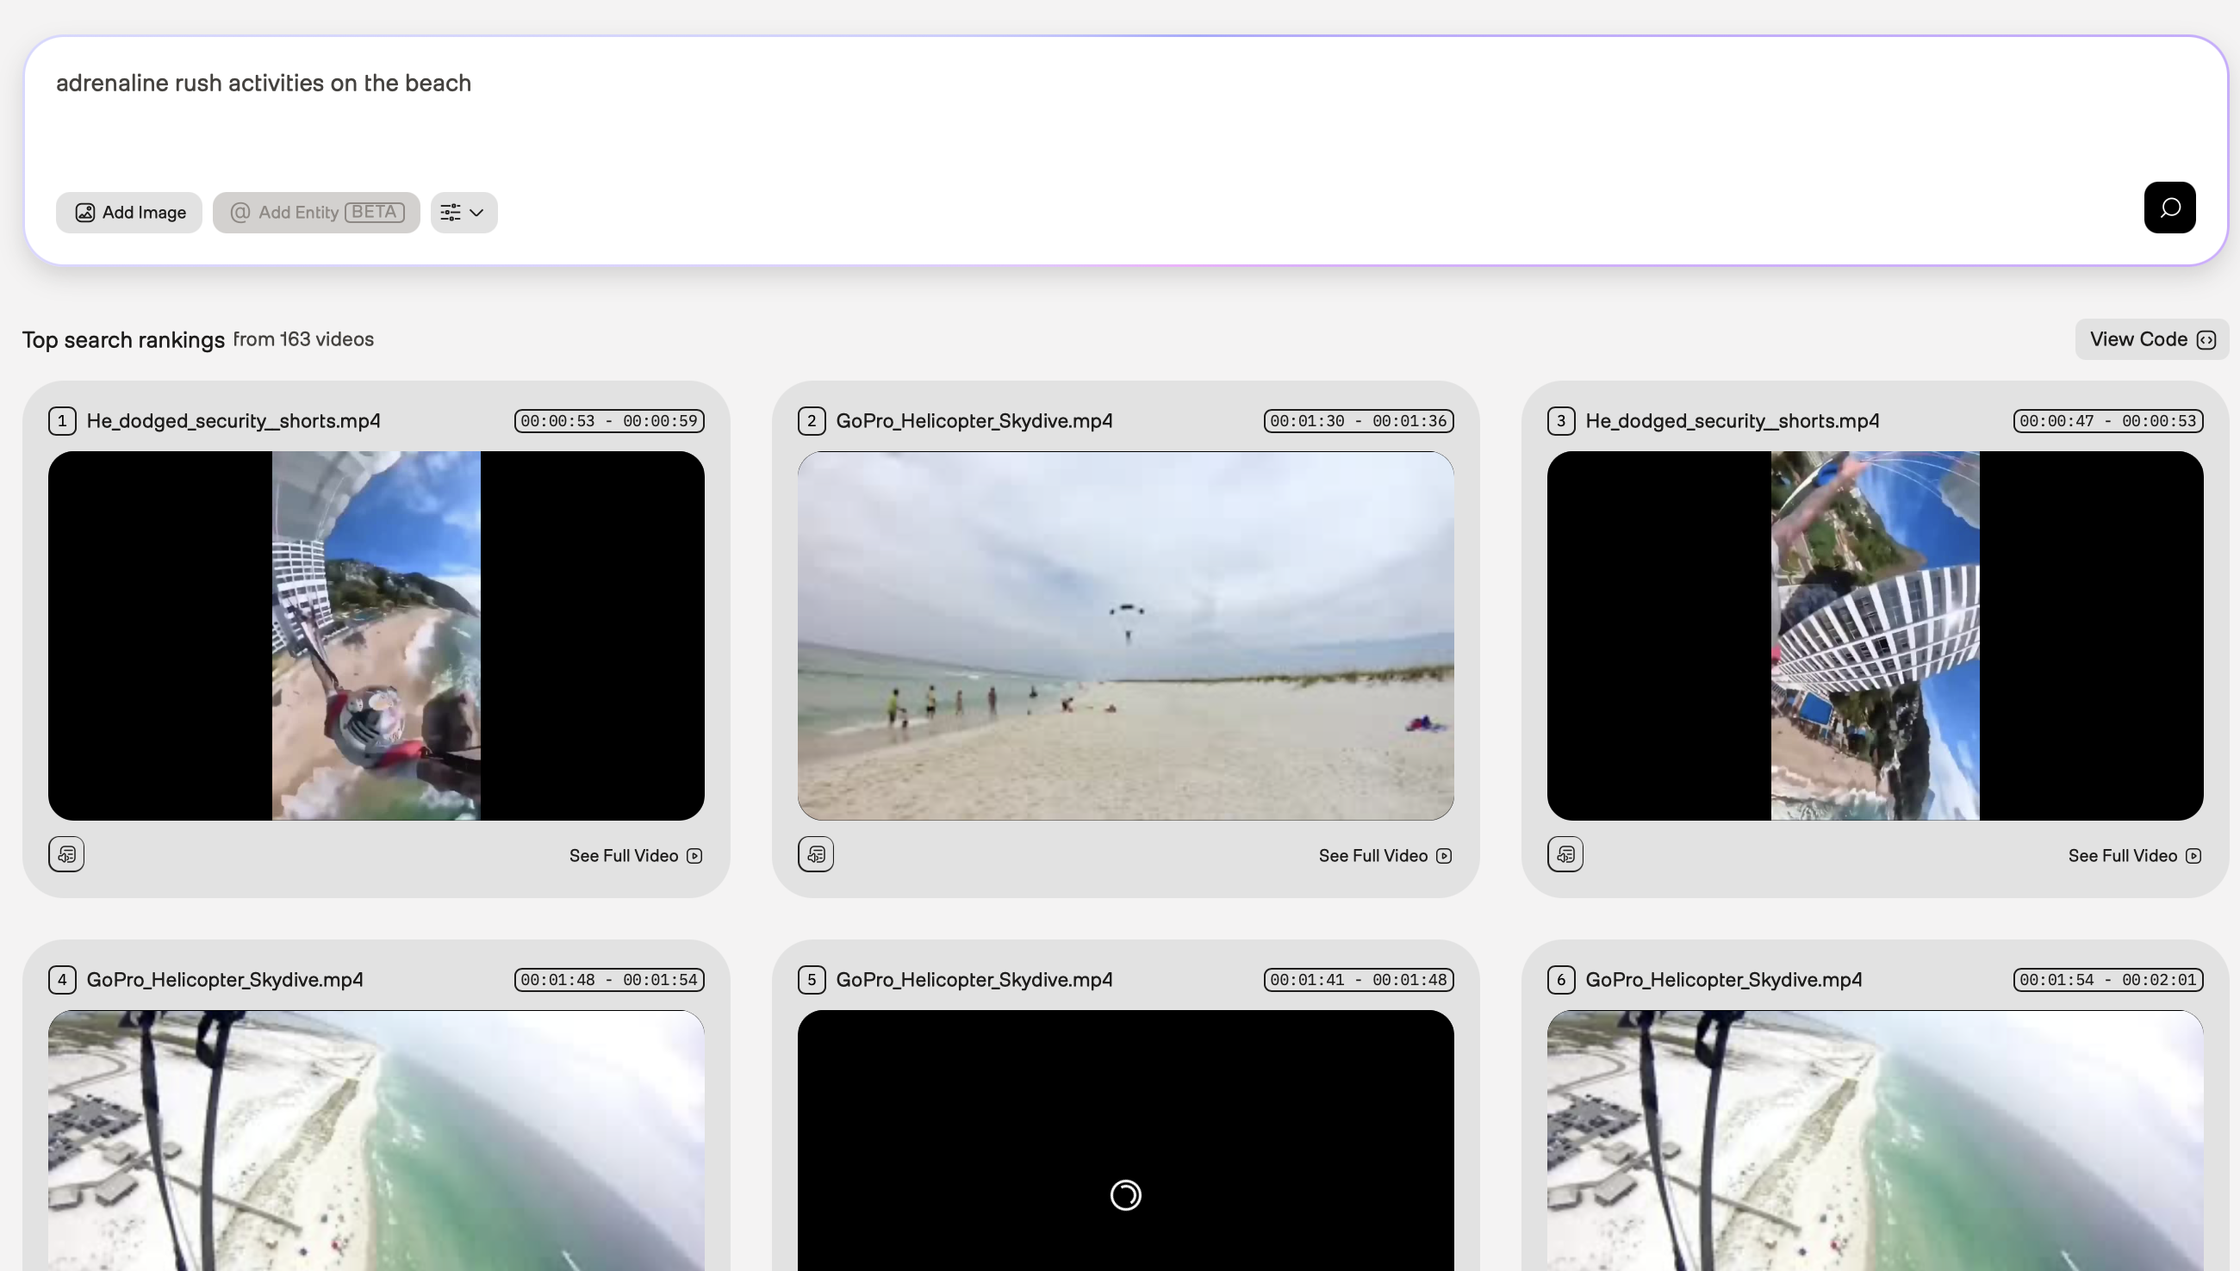This screenshot has width=2240, height=1271.
Task: Open the search filter options dropdown
Action: [464, 213]
